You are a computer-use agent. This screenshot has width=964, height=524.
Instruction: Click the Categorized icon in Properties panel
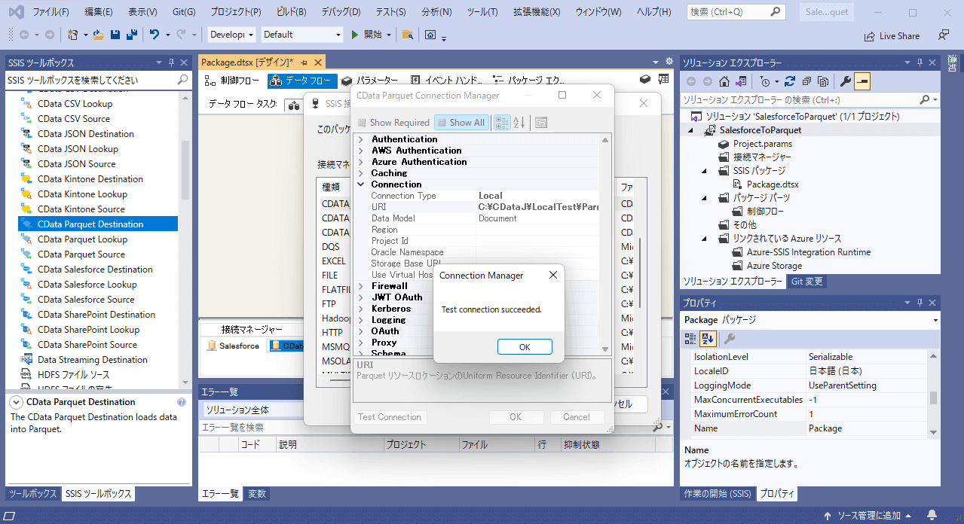click(691, 339)
